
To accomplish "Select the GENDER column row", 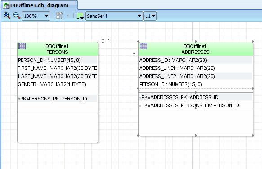I will [x=58, y=84].
